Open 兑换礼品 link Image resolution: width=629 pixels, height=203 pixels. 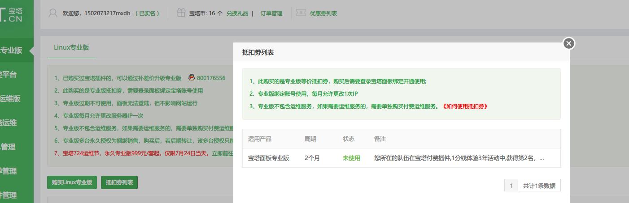click(237, 13)
